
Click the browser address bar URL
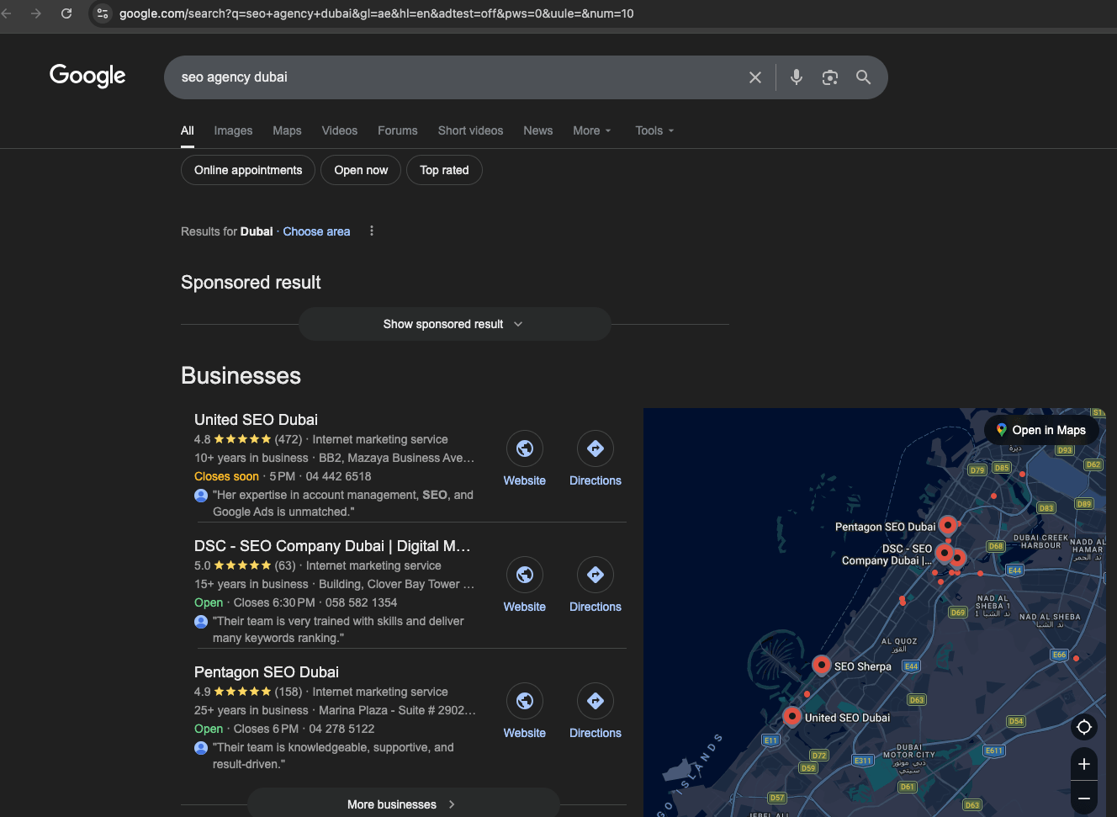click(377, 13)
